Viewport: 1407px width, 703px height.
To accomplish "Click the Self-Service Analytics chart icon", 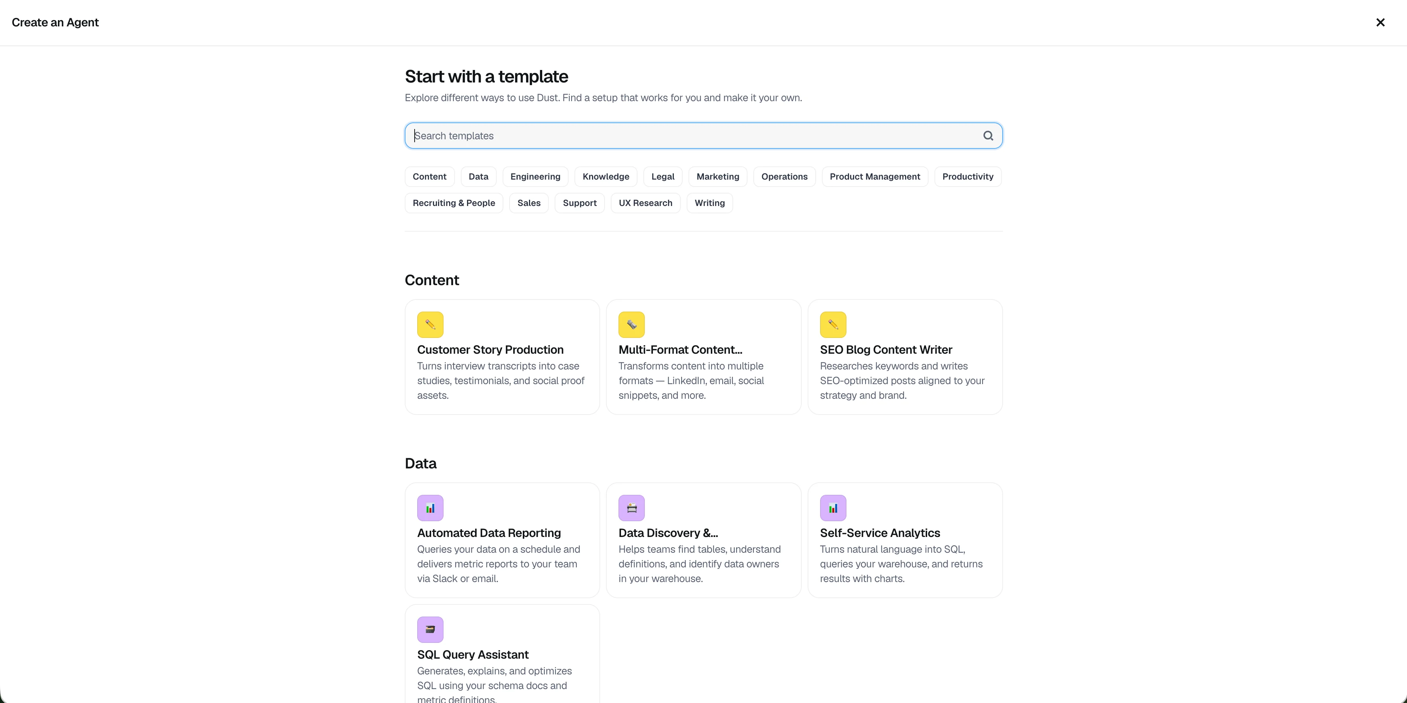I will [x=833, y=508].
